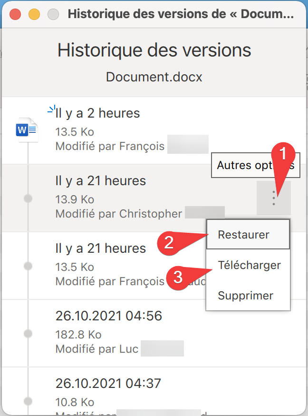308x416 pixels.
Task: Click the red close window button
Action: (x=15, y=14)
